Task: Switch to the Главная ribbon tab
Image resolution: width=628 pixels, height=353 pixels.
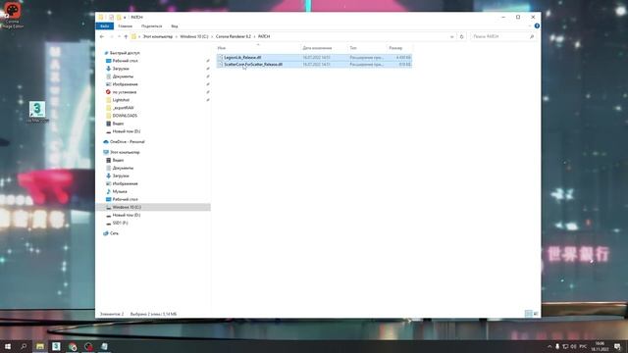Action: coord(125,26)
